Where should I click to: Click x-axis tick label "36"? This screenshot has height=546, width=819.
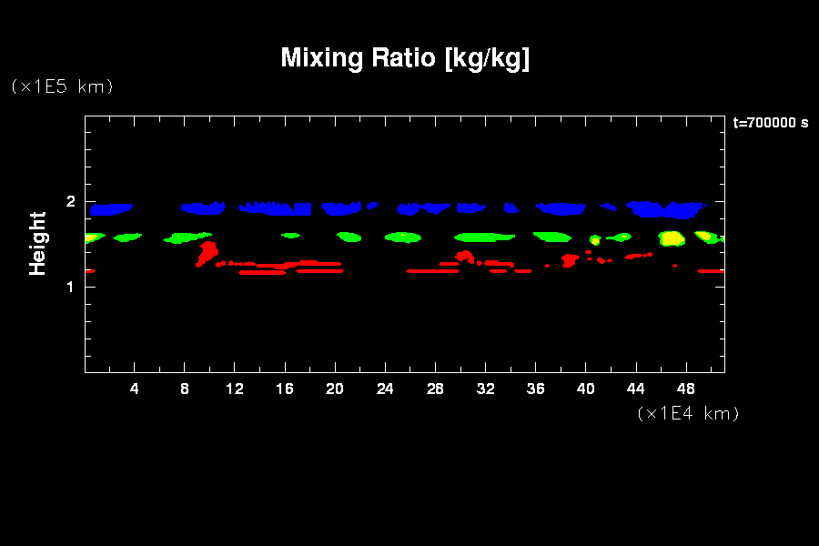point(535,389)
